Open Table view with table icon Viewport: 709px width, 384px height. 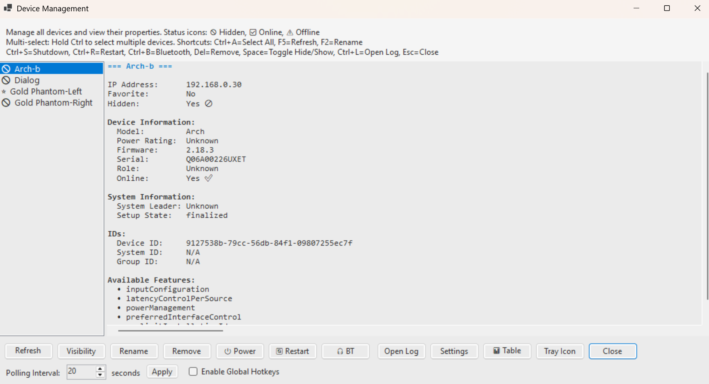[x=507, y=351]
